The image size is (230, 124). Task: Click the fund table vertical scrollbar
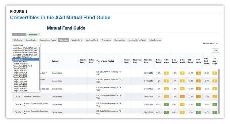219,92
